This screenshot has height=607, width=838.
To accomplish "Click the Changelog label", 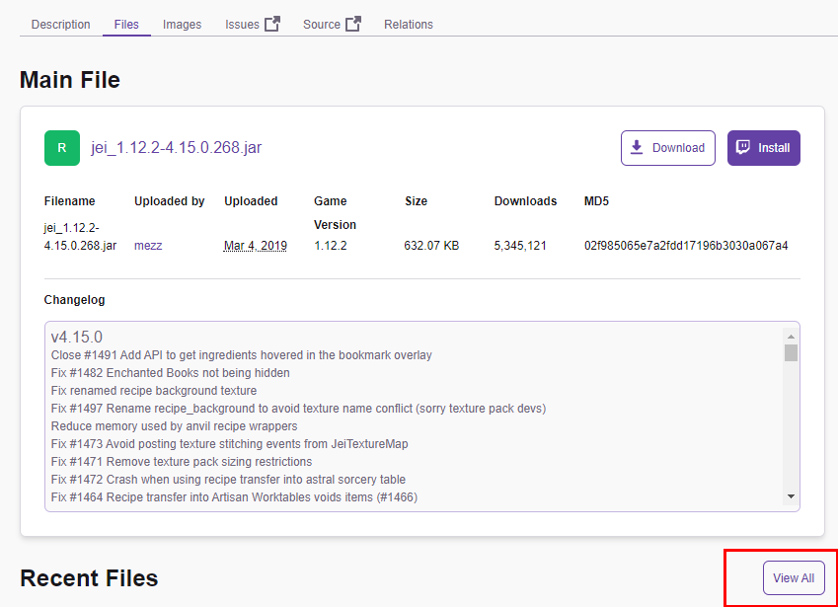I will (x=74, y=300).
